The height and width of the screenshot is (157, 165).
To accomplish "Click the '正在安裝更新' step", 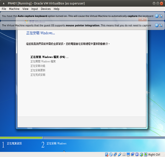I will point(38,70).
